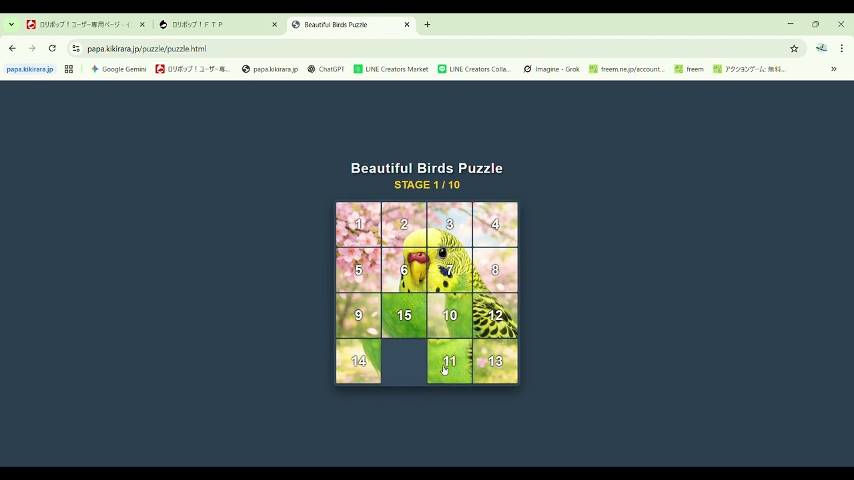Move puzzle tile number 14 into gap
854x480 pixels.
(x=358, y=361)
